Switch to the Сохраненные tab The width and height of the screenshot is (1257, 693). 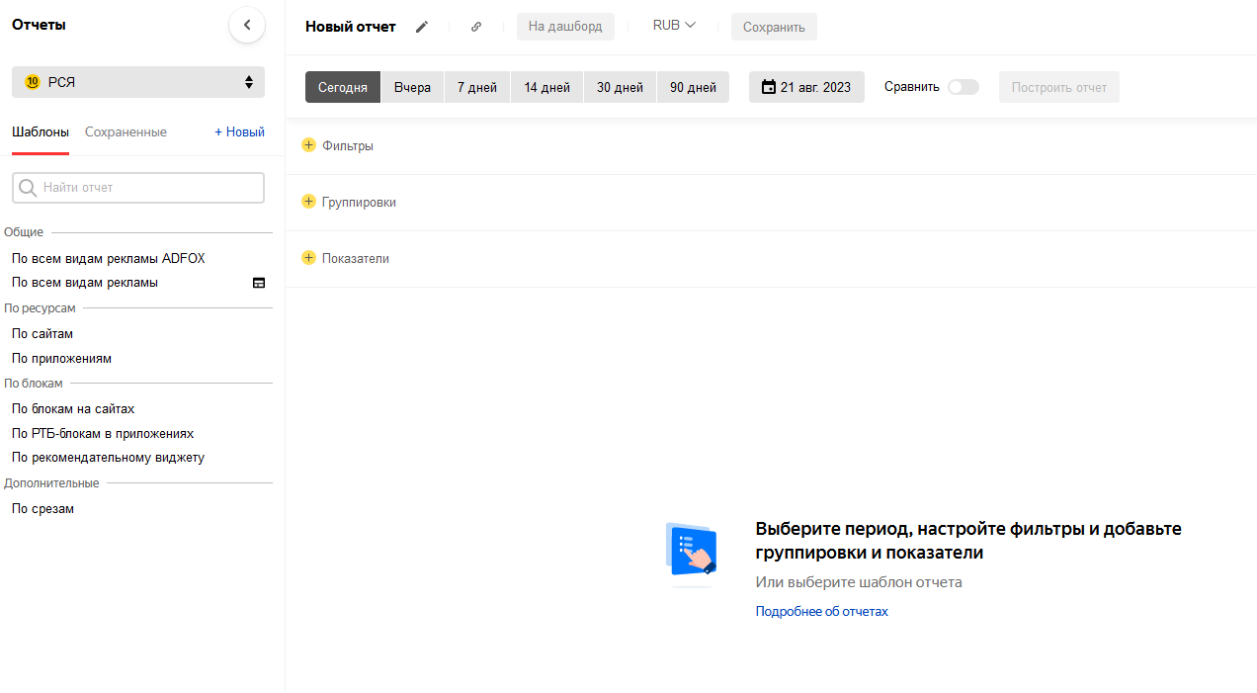point(126,131)
